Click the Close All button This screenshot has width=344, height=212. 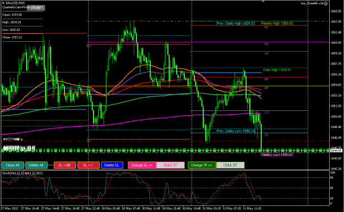tap(13, 165)
